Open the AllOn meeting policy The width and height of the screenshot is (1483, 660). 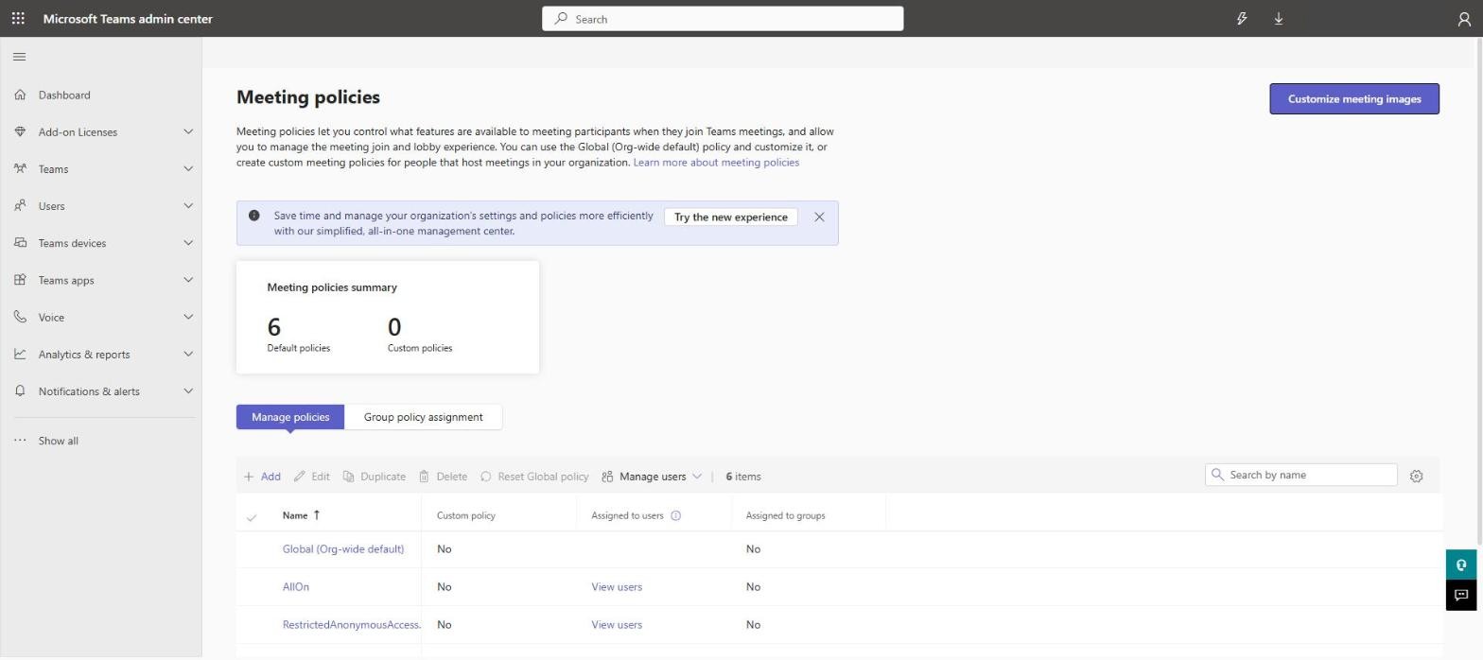[x=296, y=587]
